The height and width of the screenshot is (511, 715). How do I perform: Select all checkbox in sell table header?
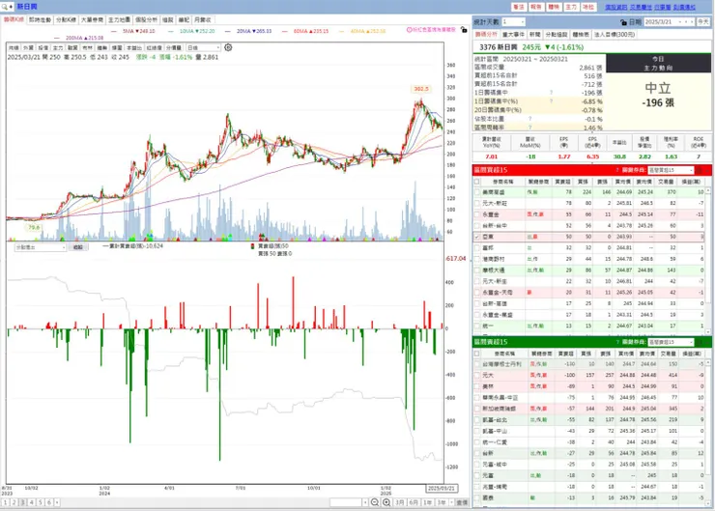point(477,354)
